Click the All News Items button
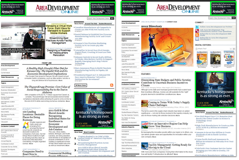Screen dimensions: 239x160 tap(81, 85)
